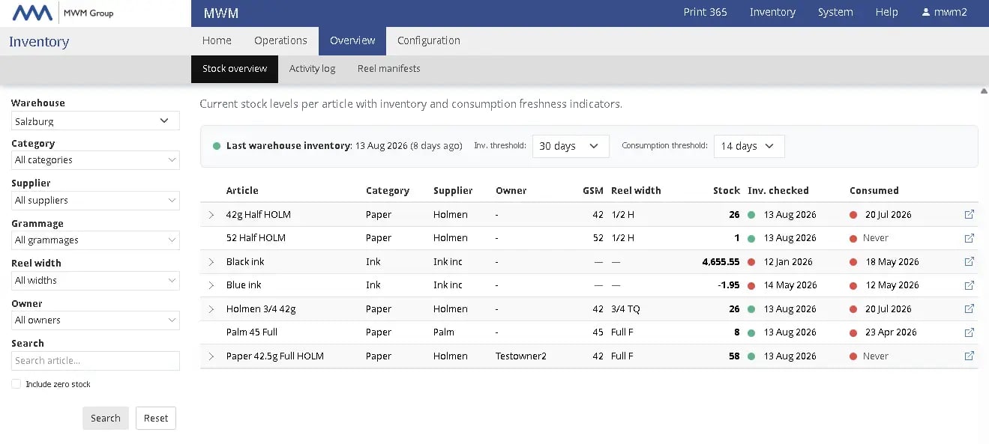This screenshot has width=989, height=444.
Task: Click the GSM column header
Action: click(593, 190)
